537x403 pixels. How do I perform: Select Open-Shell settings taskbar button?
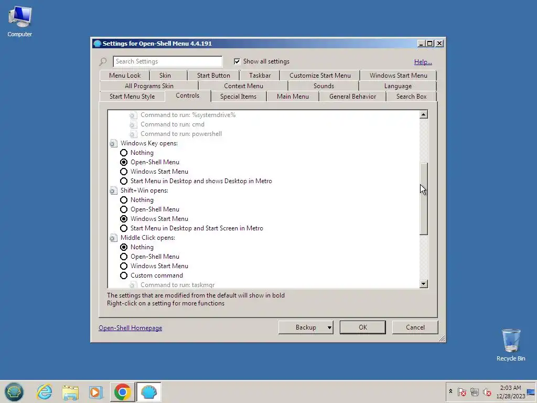(x=148, y=391)
